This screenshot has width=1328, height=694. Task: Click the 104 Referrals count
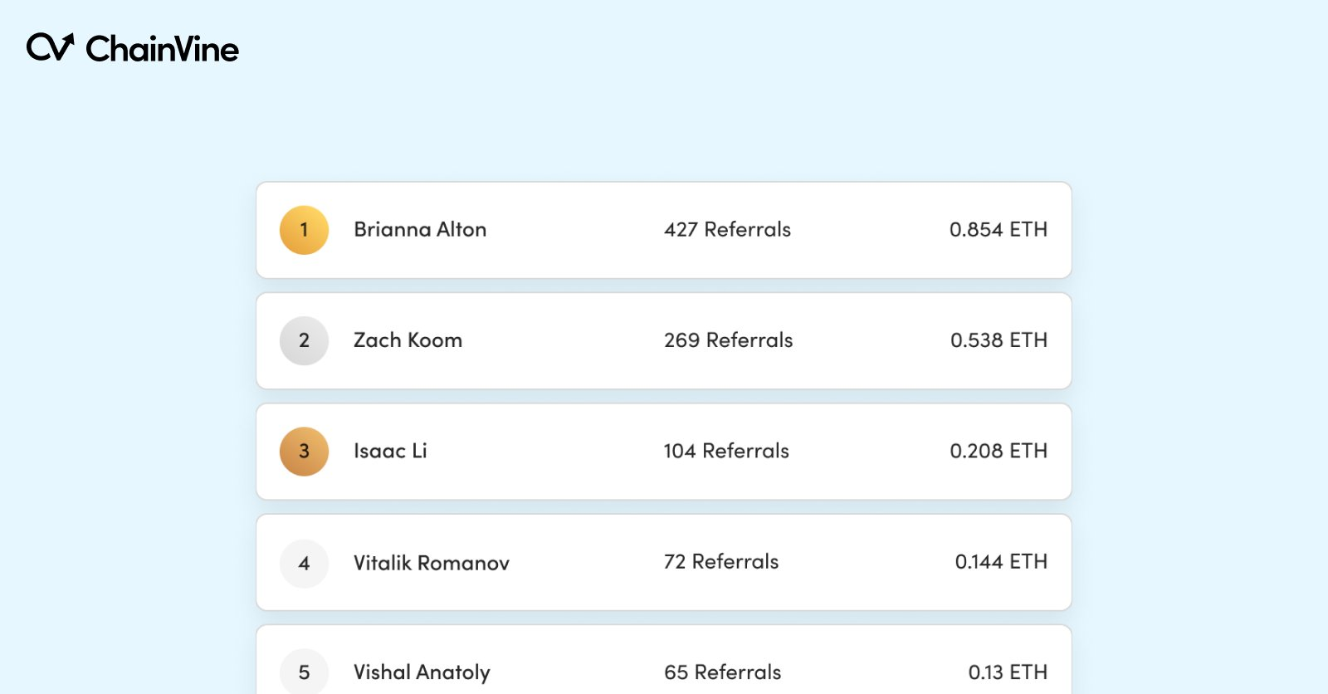726,451
